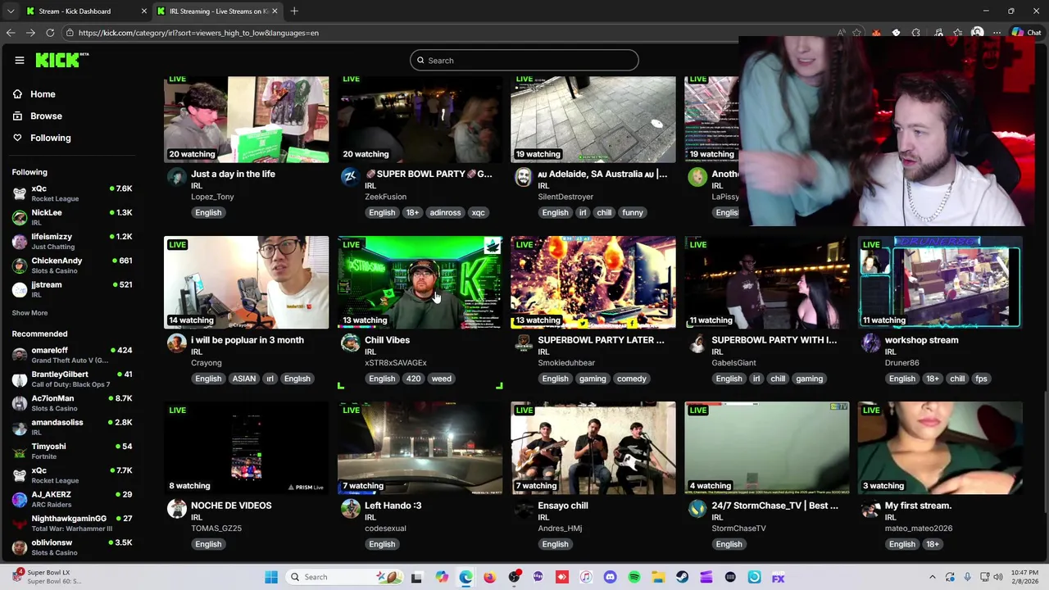The image size is (1049, 590).
Task: Open oblivionsw recommended channel
Action: click(72, 547)
